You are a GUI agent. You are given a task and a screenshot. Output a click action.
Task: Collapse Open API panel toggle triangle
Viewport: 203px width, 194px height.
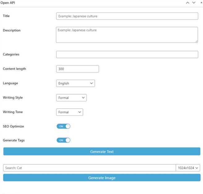coord(201,2)
